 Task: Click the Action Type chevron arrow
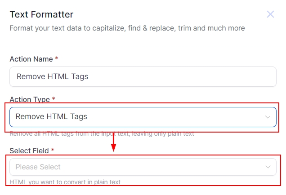click(x=268, y=117)
